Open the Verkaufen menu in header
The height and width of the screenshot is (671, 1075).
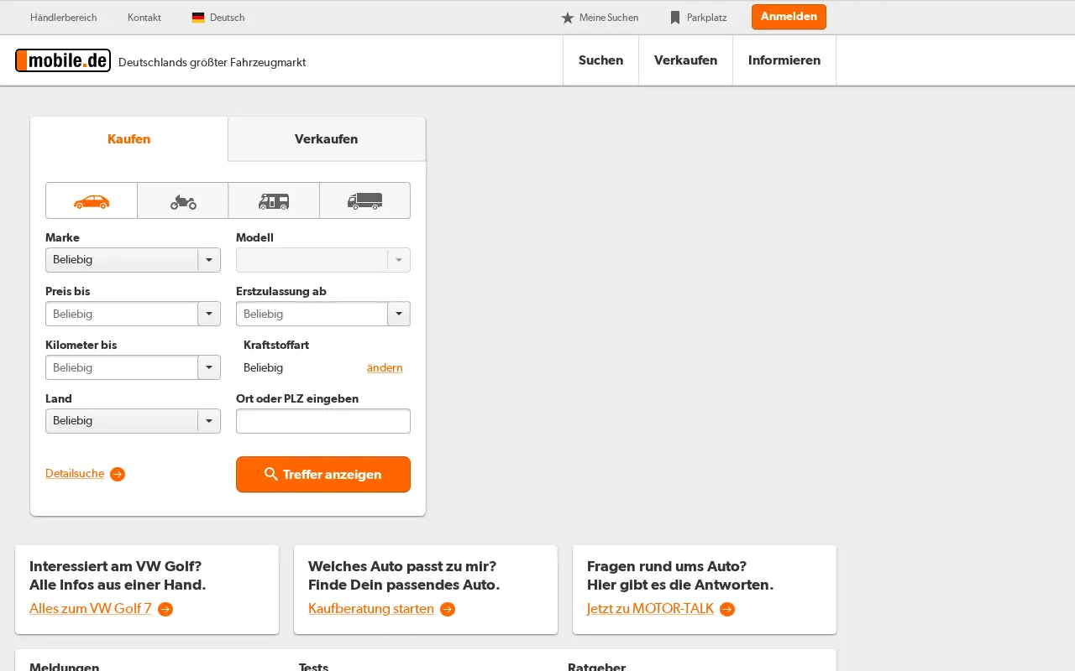click(686, 60)
